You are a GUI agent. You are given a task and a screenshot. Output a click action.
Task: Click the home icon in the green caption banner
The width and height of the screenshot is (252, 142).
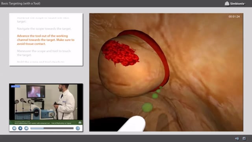point(80,123)
